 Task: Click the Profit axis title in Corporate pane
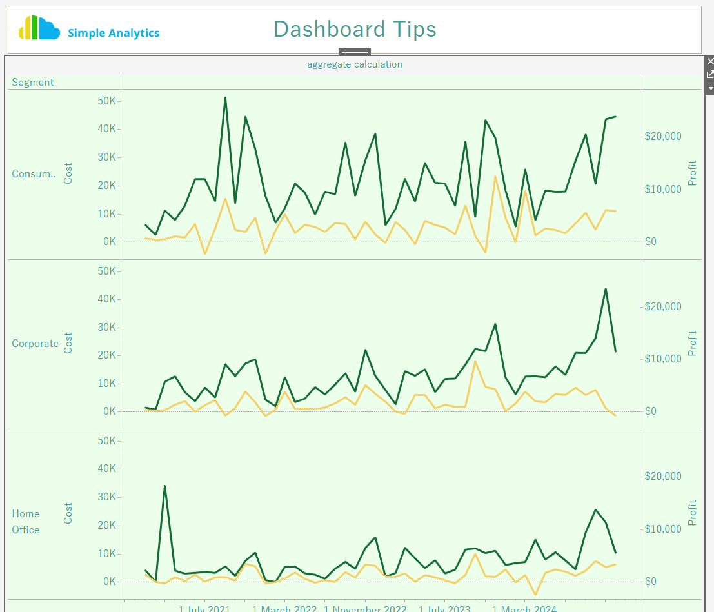[x=692, y=343]
